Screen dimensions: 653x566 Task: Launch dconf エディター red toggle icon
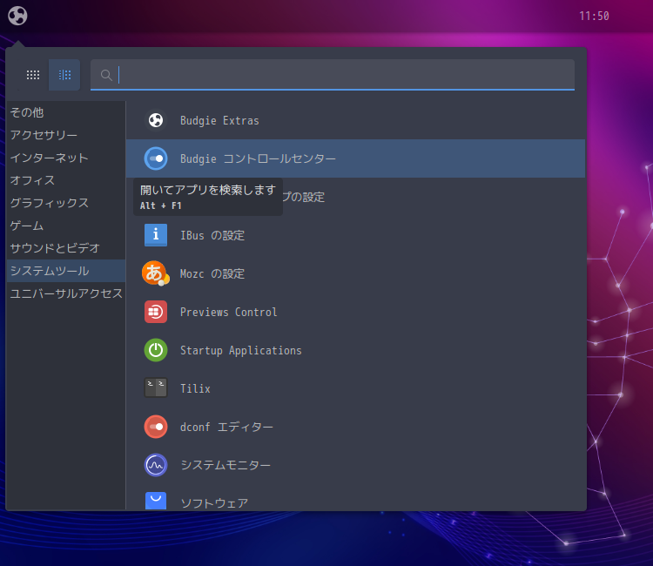pyautogui.click(x=156, y=427)
